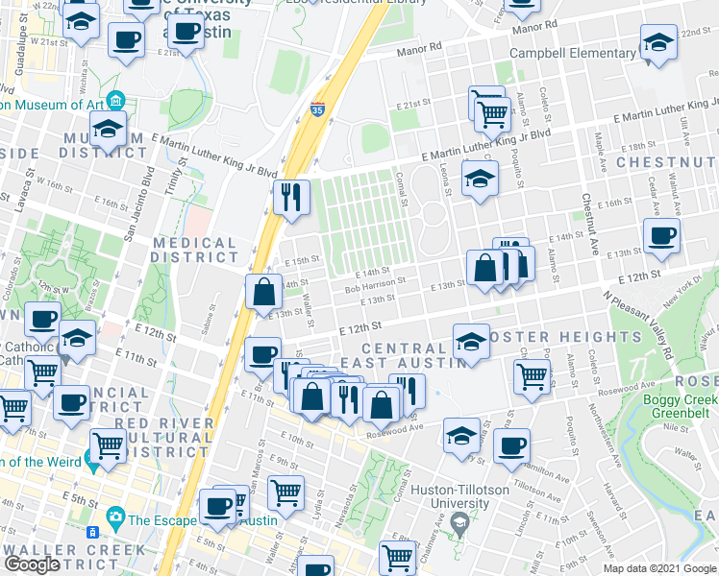
Task: Click the school marker east of Leona St near Comal St
Action: 480,179
